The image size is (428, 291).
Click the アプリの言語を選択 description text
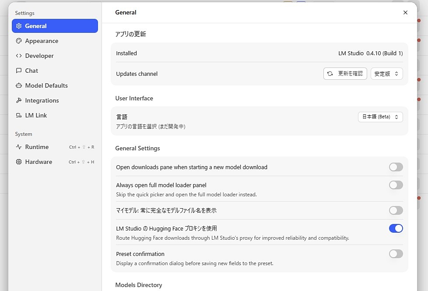click(151, 127)
